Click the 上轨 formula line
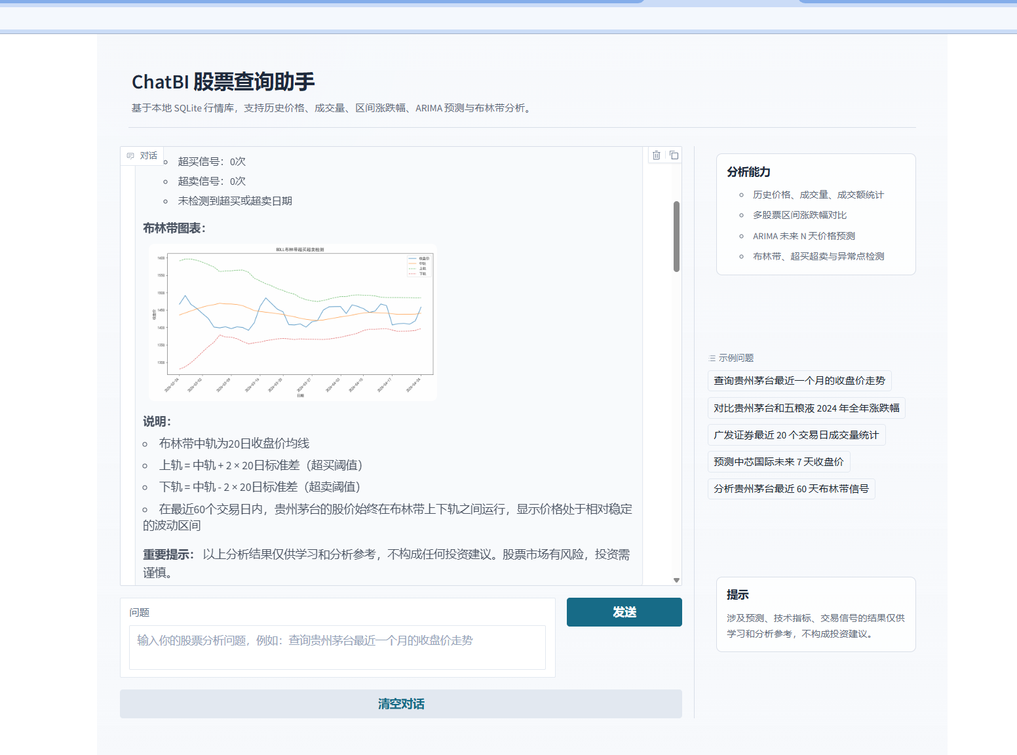The height and width of the screenshot is (755, 1017). click(261, 465)
